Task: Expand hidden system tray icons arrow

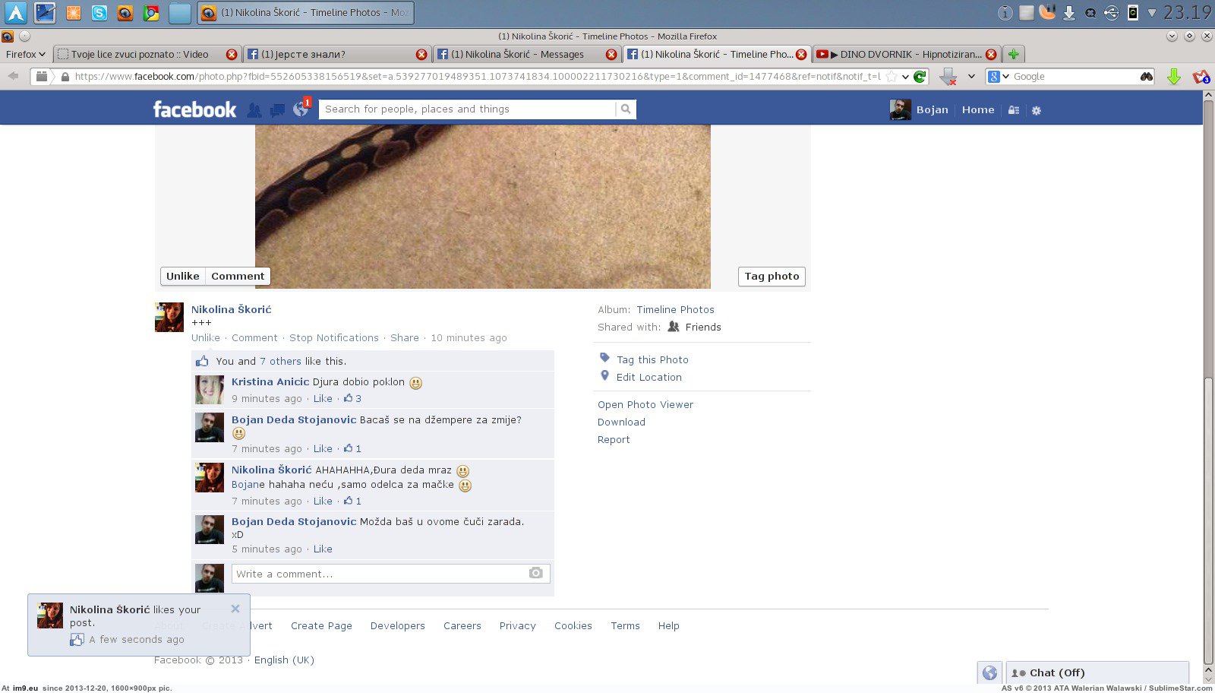Action: pyautogui.click(x=1151, y=13)
